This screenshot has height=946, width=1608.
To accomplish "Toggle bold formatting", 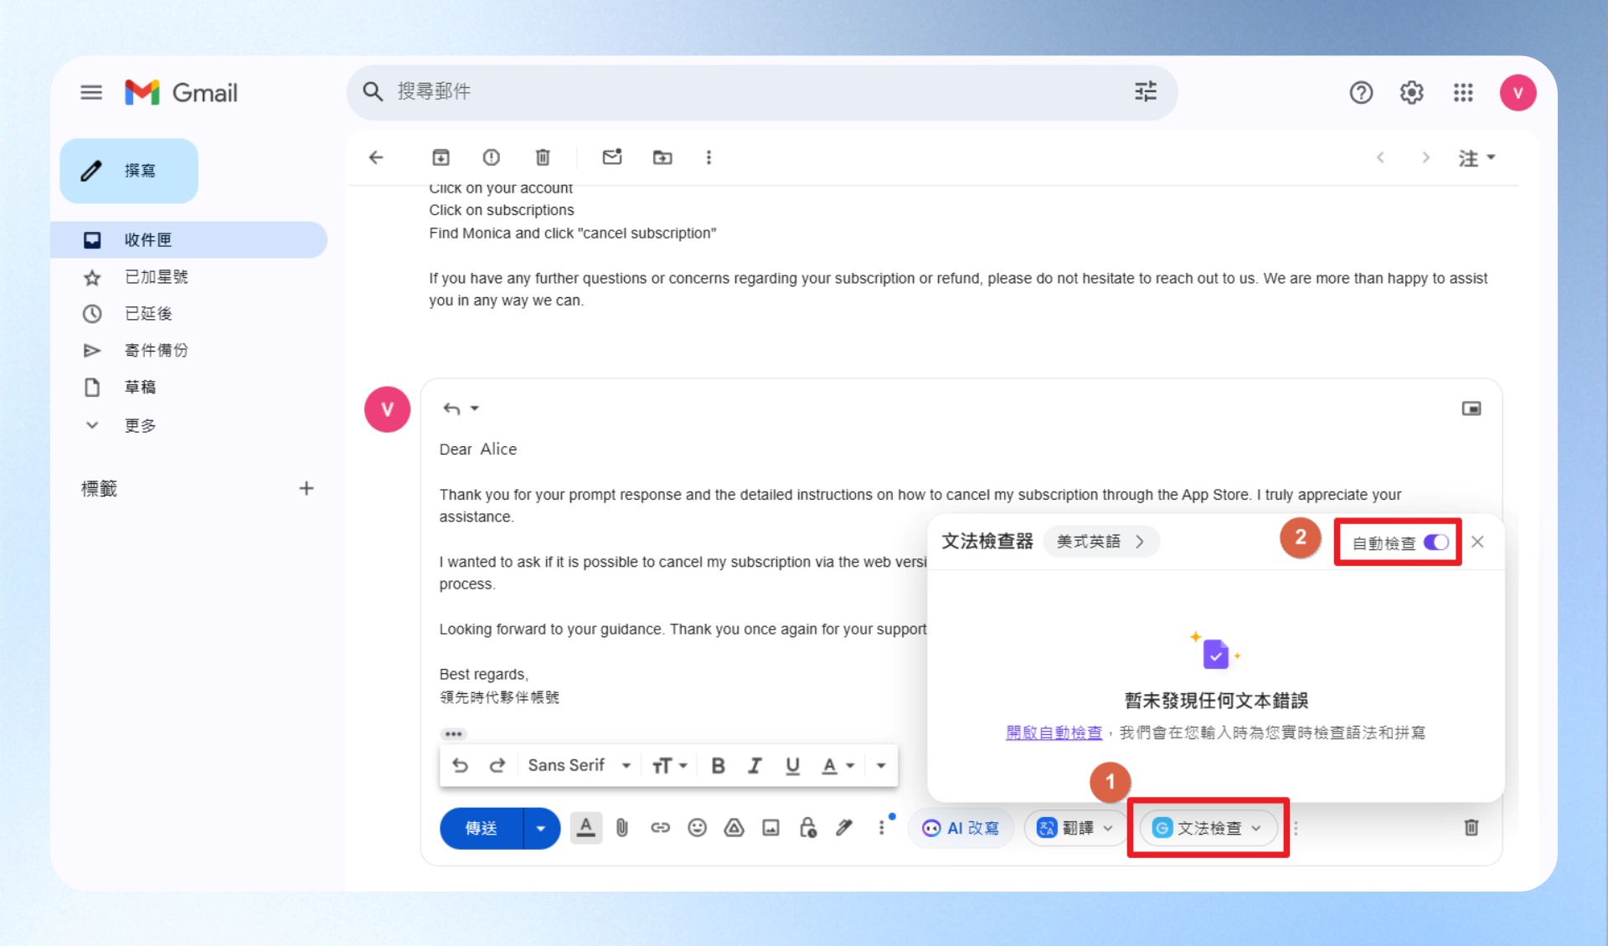I will point(718,765).
